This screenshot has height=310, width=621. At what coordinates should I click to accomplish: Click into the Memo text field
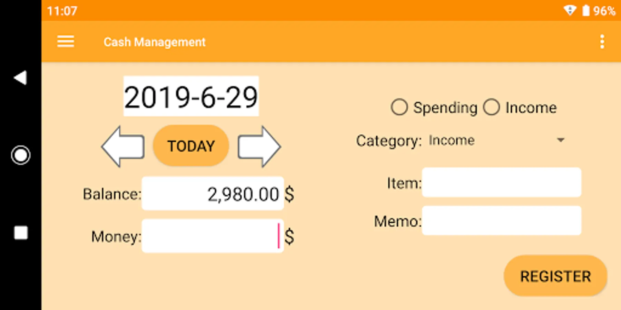(x=501, y=221)
